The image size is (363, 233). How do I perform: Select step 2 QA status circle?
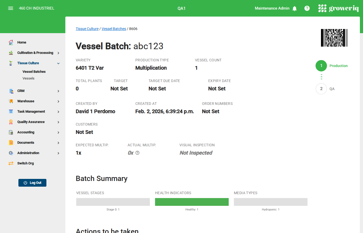[x=321, y=89]
